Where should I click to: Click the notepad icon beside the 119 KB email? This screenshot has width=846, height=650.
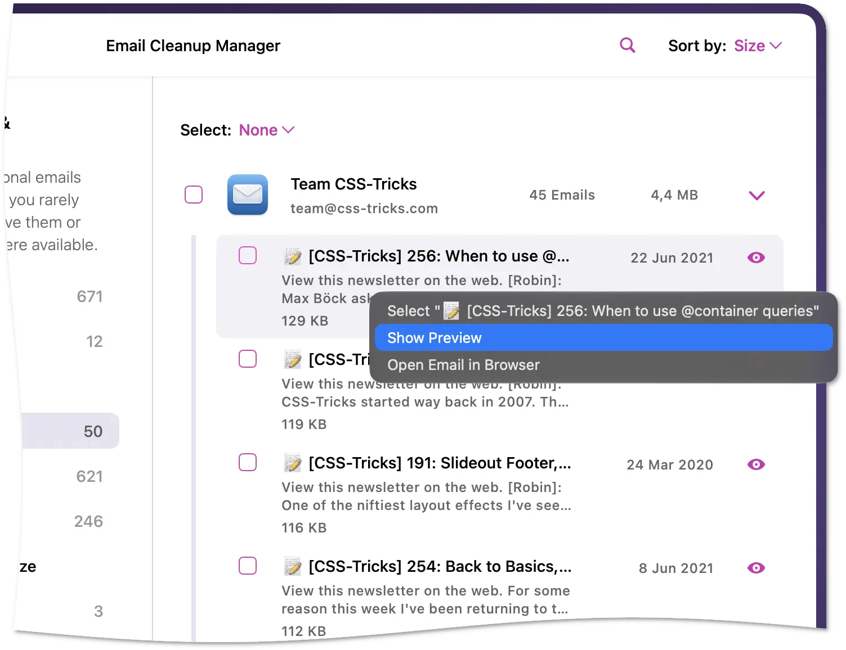point(293,360)
